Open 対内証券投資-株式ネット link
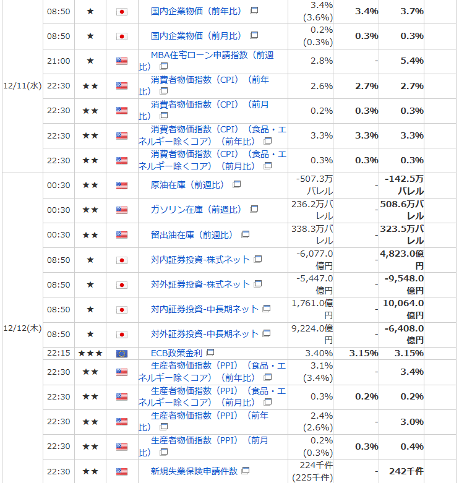 (x=200, y=260)
